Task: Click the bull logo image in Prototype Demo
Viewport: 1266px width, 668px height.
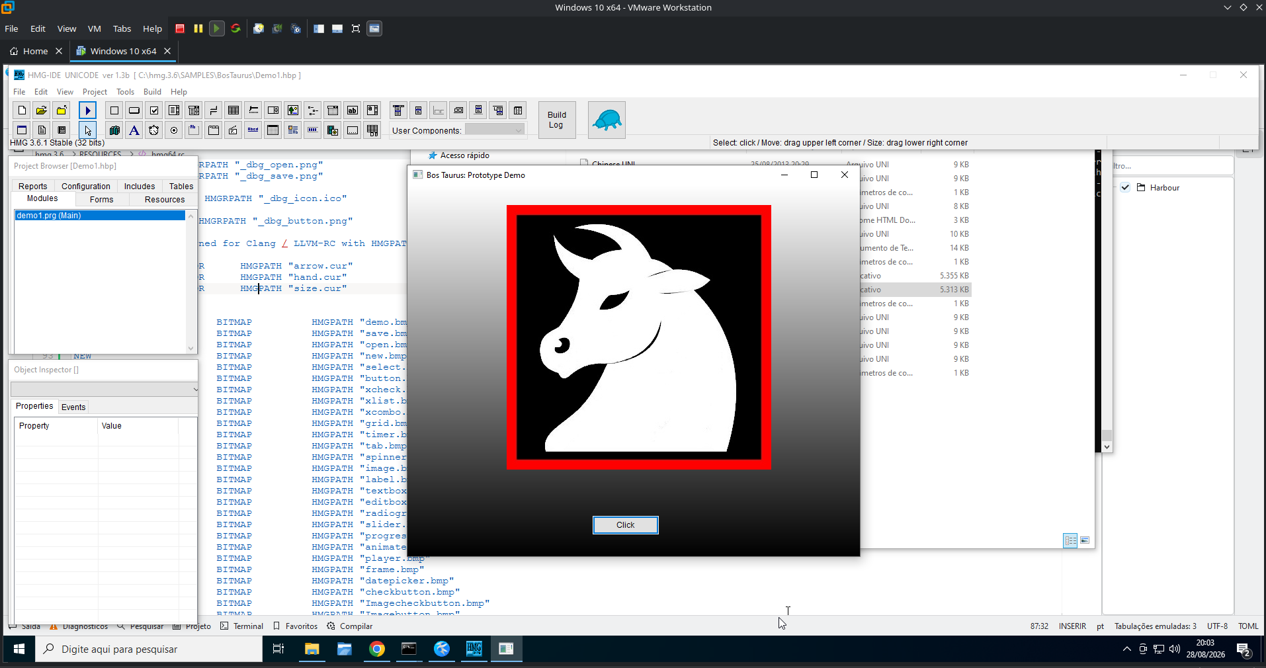Action: pyautogui.click(x=639, y=337)
